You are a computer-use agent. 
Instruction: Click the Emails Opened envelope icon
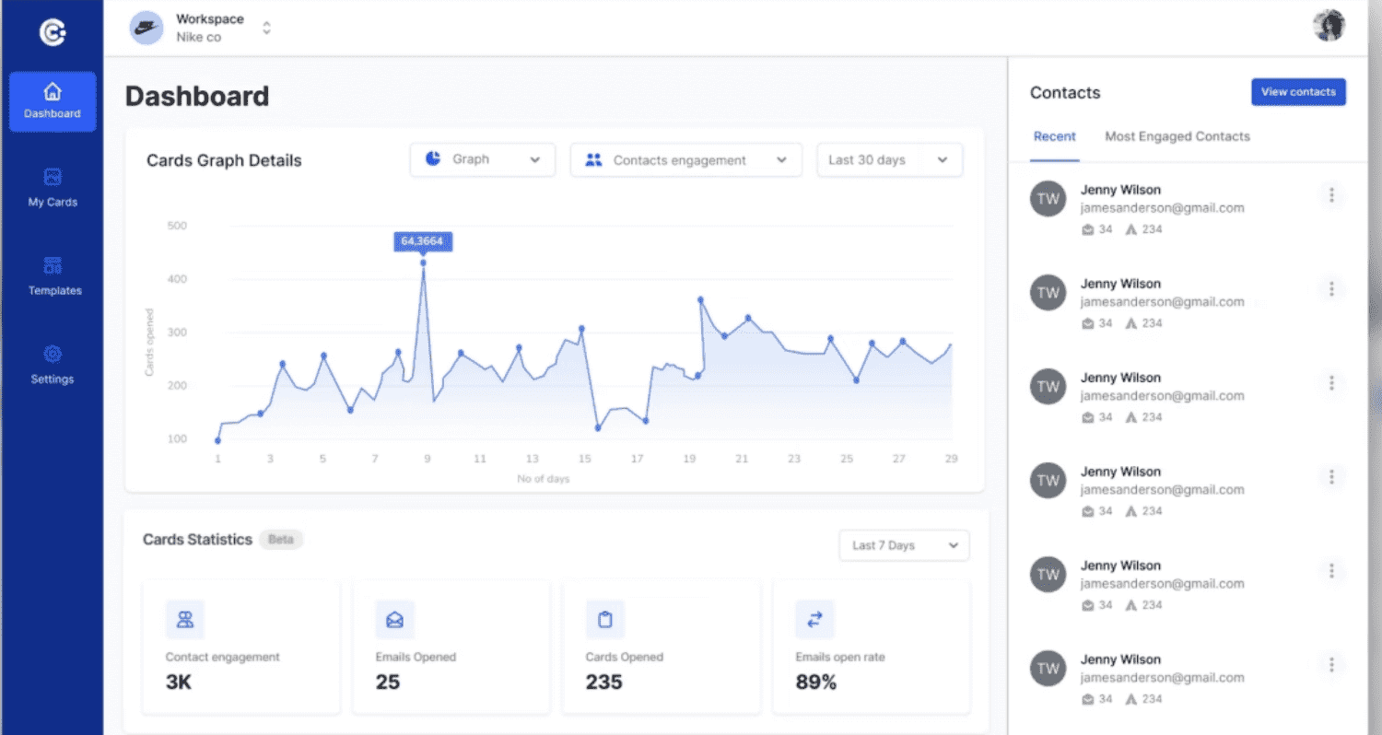(x=395, y=620)
